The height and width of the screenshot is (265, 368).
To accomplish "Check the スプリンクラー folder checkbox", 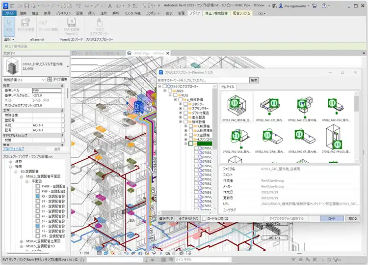I will (185, 108).
